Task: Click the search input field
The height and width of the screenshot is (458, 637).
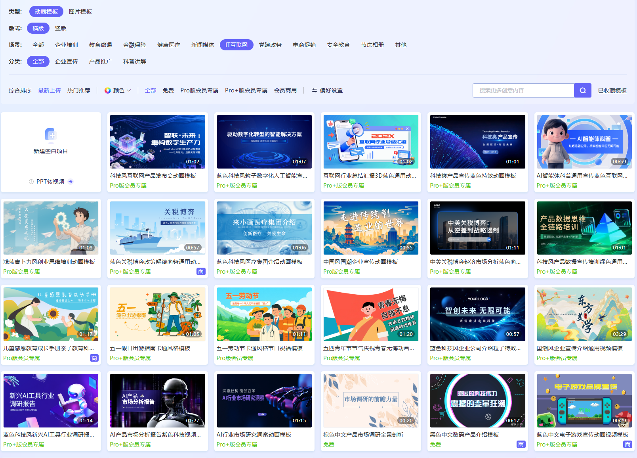Action: point(523,90)
